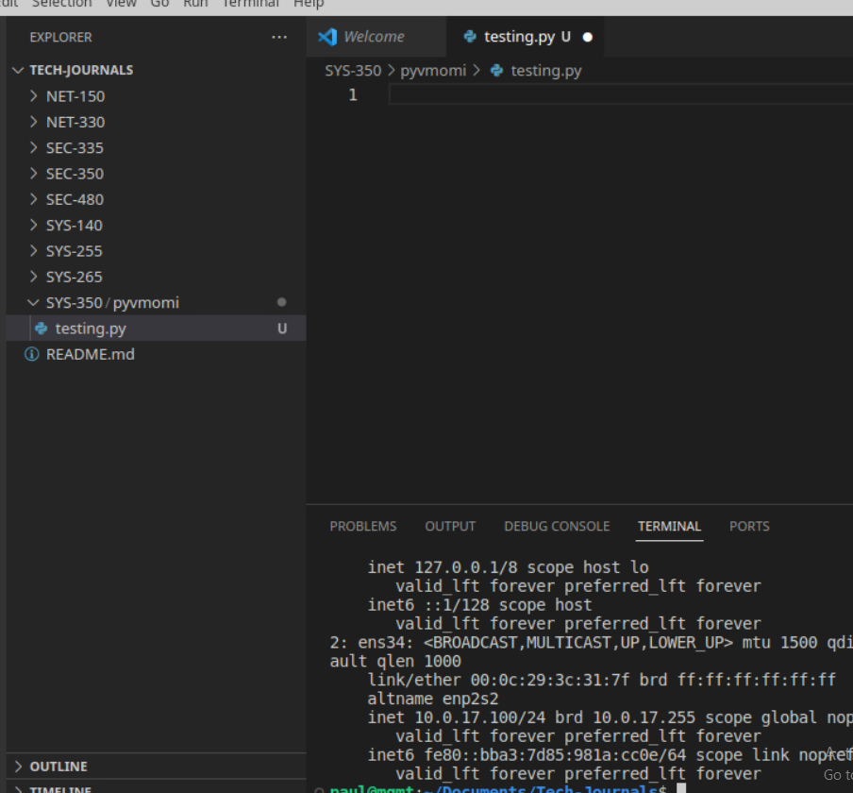The width and height of the screenshot is (853, 793).
Task: Click modified dot indicator on SYS-350 folder
Action: click(281, 303)
